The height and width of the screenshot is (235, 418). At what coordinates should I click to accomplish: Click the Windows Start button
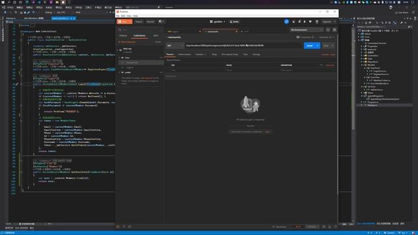(3, 2)
